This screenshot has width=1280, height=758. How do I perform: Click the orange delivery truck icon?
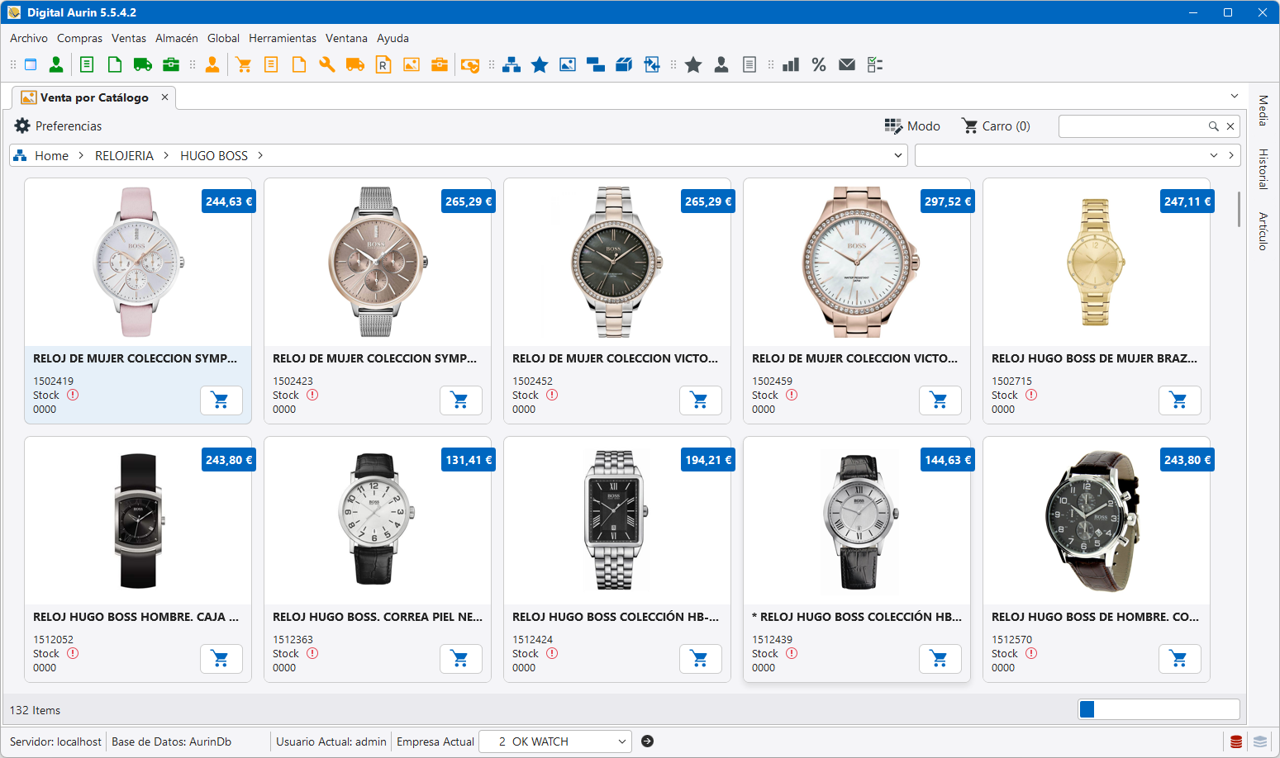(355, 64)
